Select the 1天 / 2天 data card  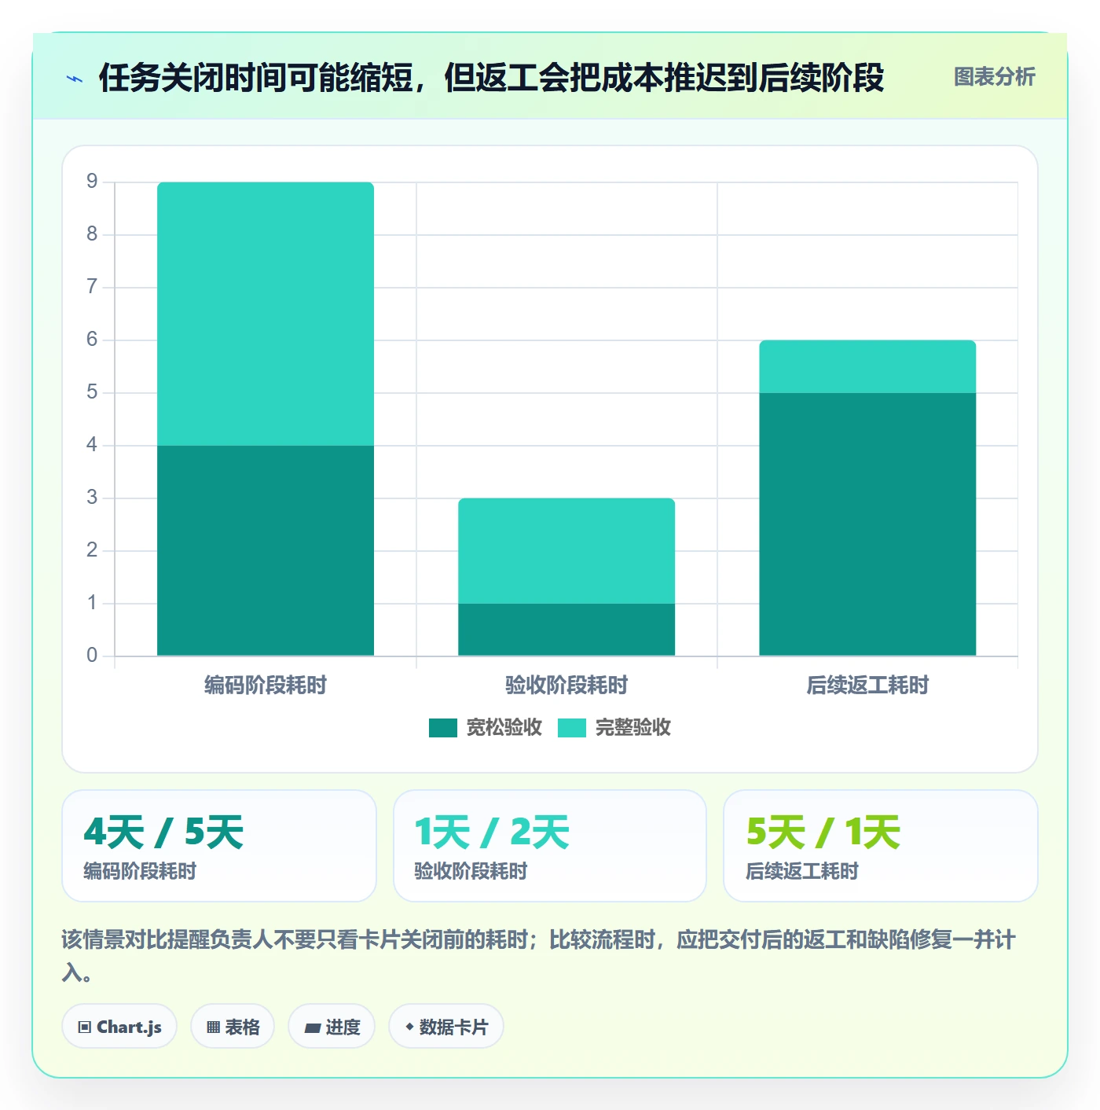coord(550,846)
